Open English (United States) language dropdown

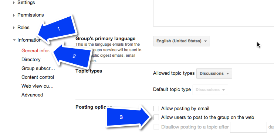[x=182, y=41]
